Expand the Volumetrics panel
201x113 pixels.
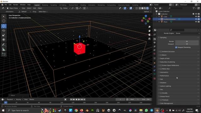pos(164,72)
